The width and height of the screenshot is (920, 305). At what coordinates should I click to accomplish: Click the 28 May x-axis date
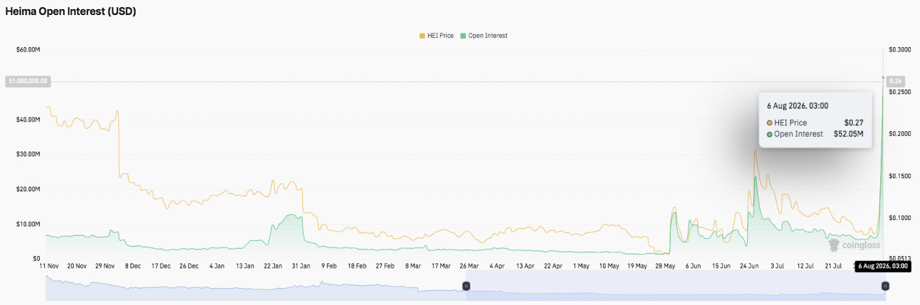(665, 266)
